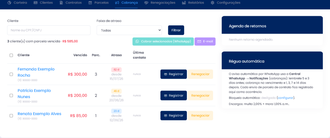Check the box for Fernanda Exemplo Rocha
The image size is (330, 138).
(x=11, y=74)
